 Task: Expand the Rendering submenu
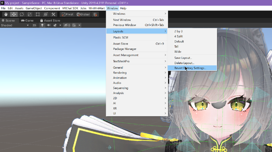(137, 73)
